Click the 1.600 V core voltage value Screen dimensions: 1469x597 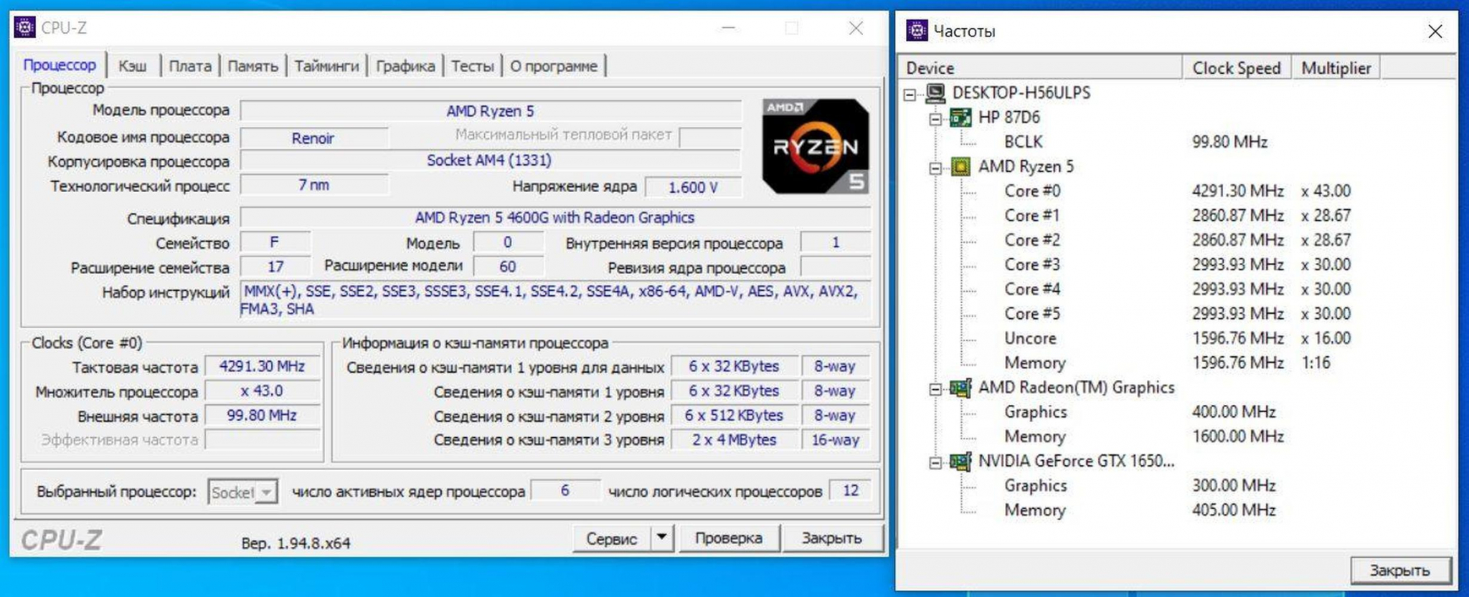click(x=693, y=187)
